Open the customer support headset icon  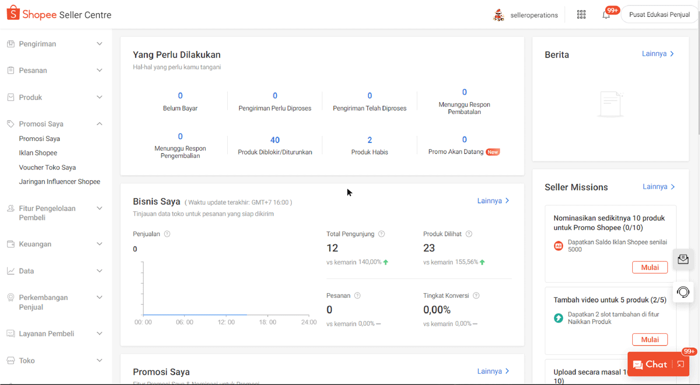683,292
